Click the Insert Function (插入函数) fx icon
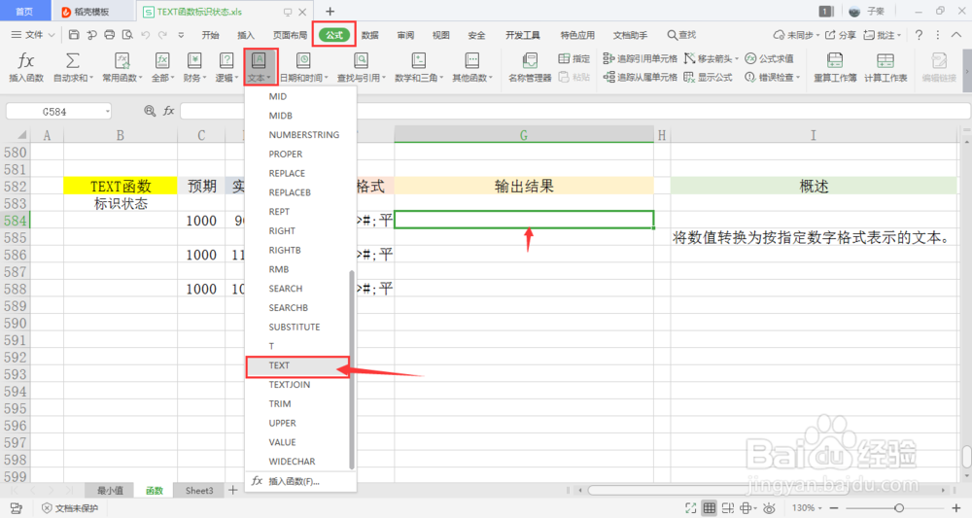This screenshot has height=518, width=972. point(26,61)
